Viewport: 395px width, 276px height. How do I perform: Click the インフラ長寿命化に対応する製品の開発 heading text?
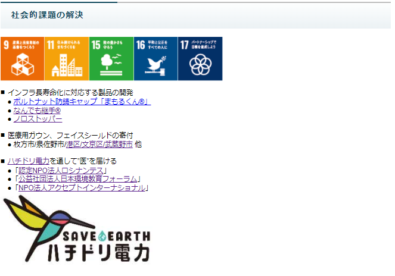coord(70,93)
